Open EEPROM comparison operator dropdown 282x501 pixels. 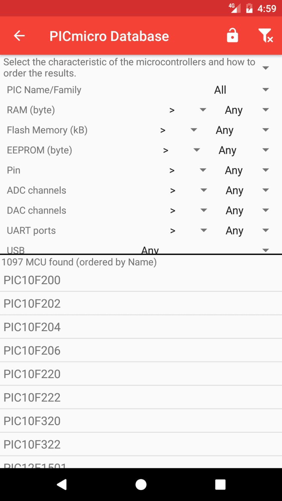(x=181, y=150)
